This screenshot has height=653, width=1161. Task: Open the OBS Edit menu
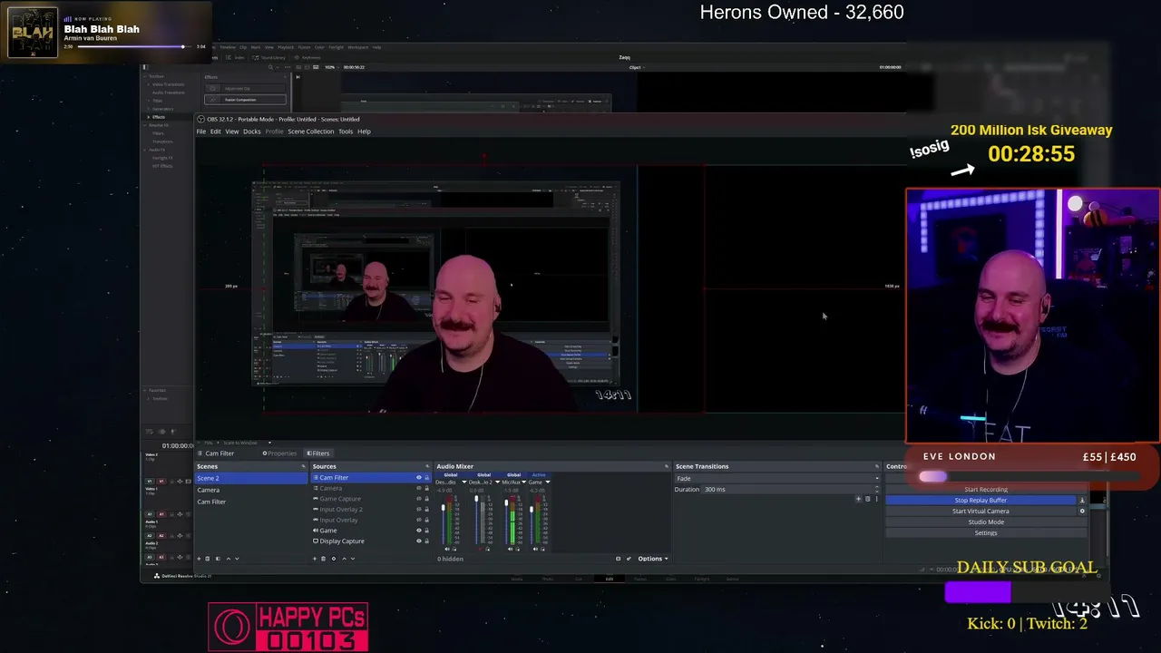216,132
